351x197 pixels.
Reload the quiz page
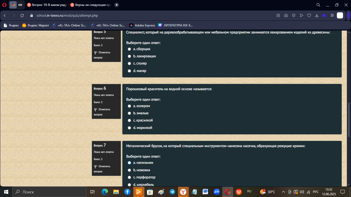(22, 15)
